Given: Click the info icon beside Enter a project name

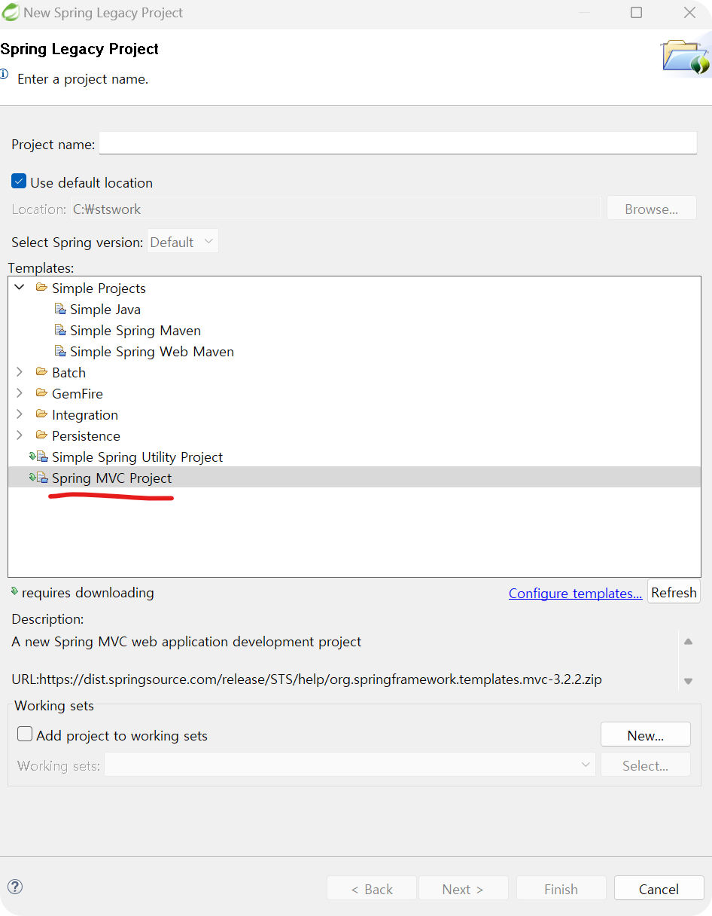Looking at the screenshot, I should (5, 75).
